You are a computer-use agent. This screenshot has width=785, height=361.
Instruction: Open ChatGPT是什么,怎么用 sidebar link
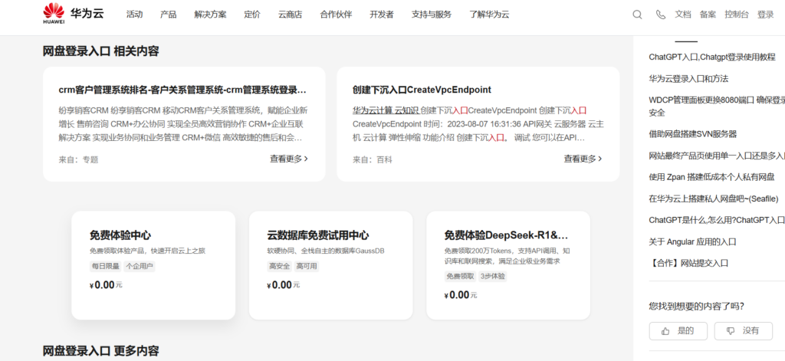(717, 220)
